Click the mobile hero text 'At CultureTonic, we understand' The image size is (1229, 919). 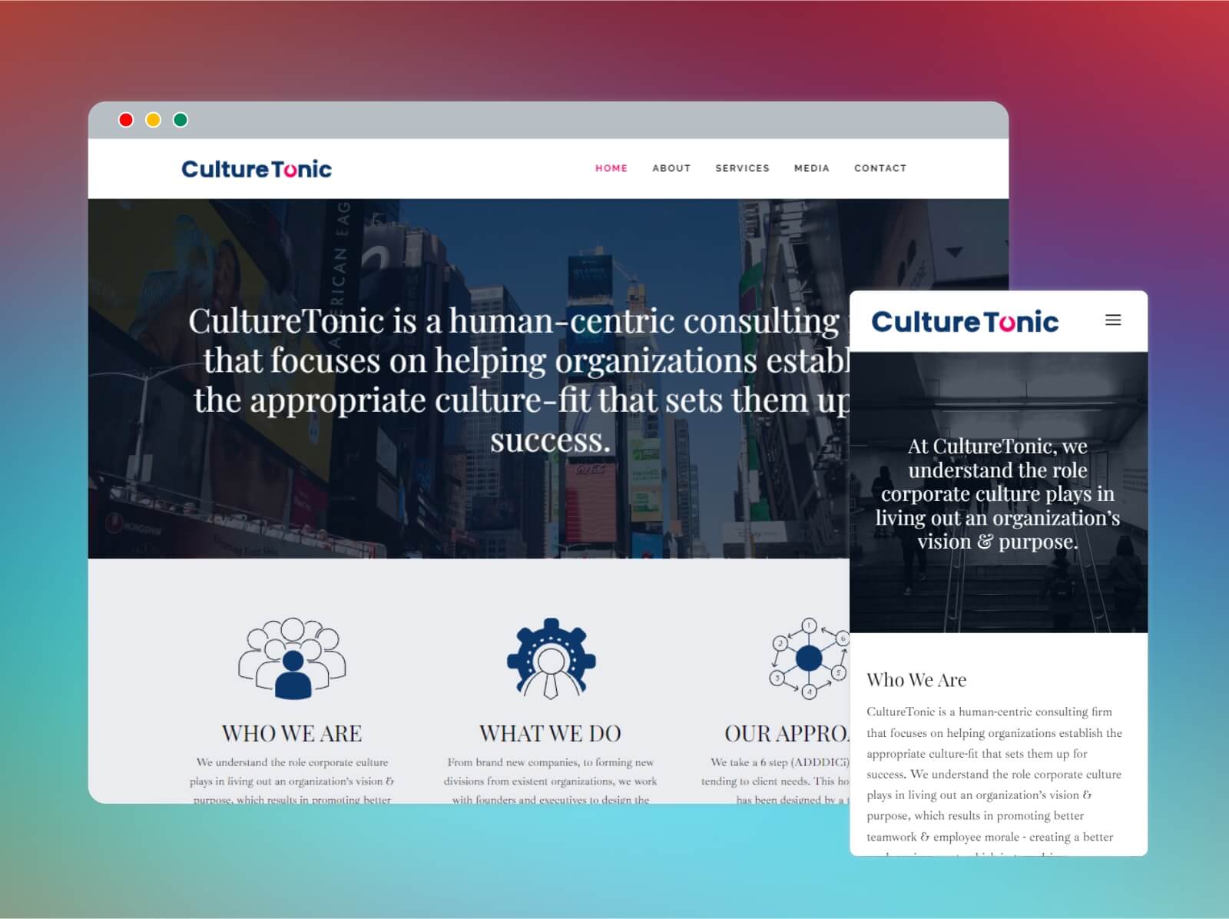998,493
